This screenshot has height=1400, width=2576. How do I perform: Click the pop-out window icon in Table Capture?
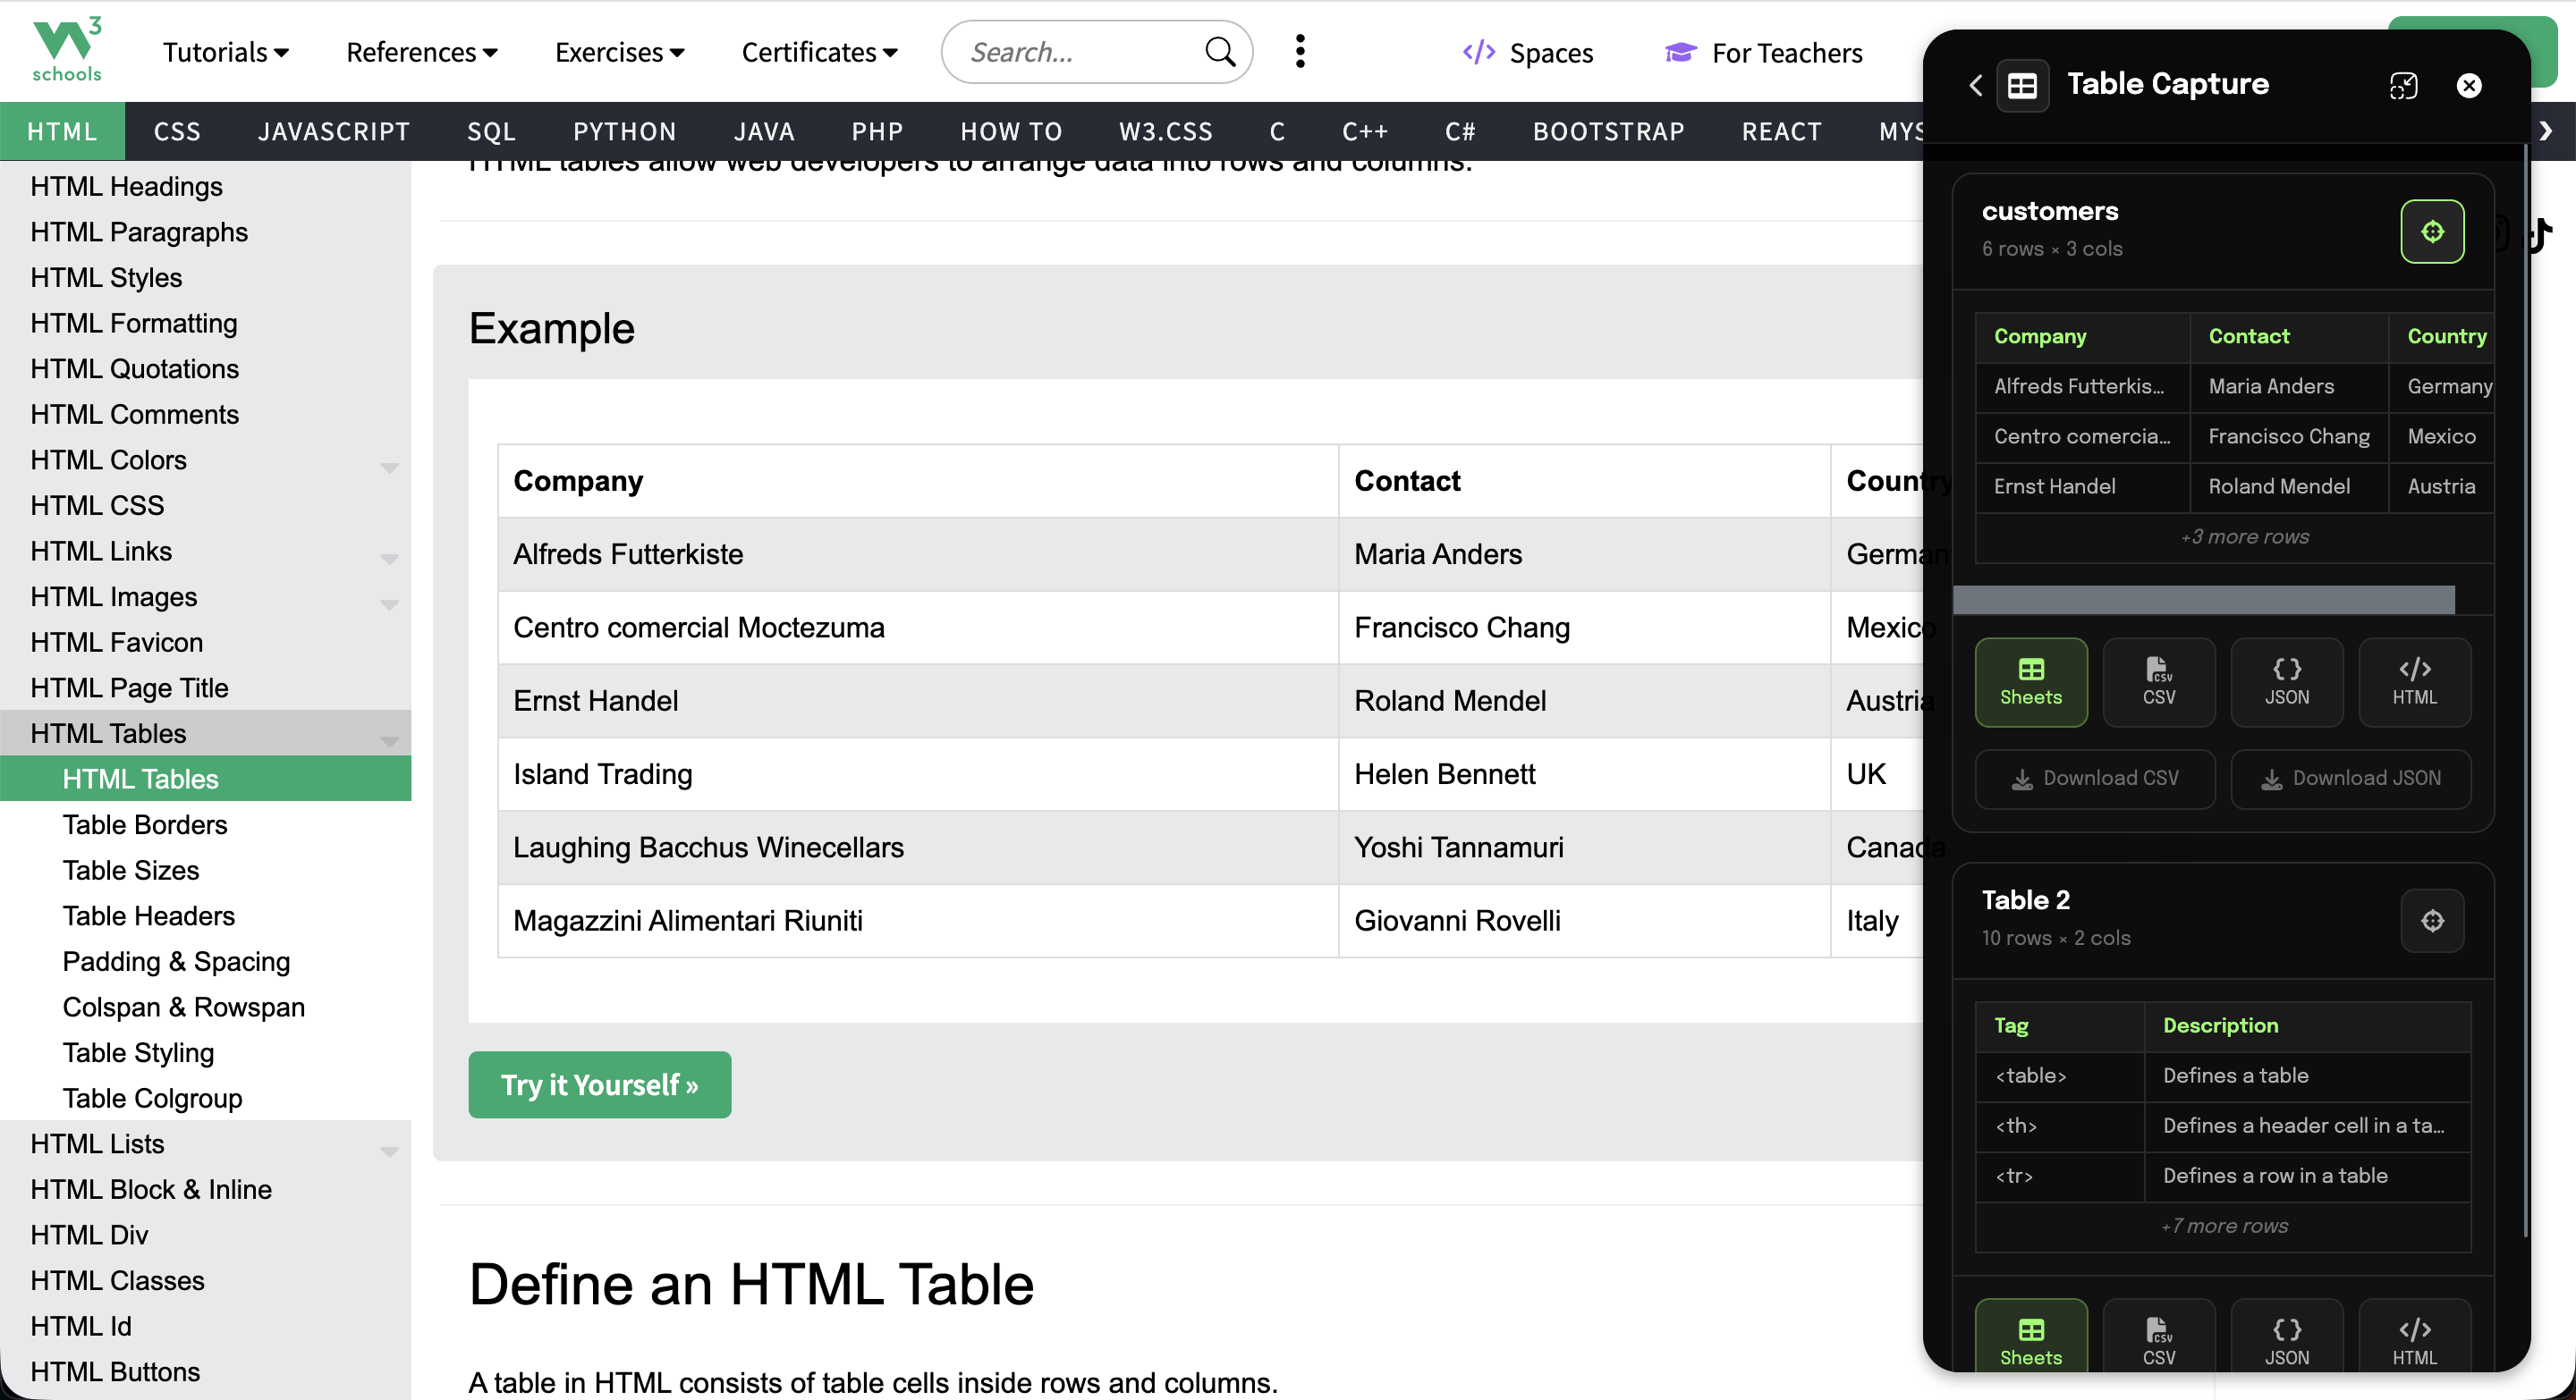(2403, 86)
